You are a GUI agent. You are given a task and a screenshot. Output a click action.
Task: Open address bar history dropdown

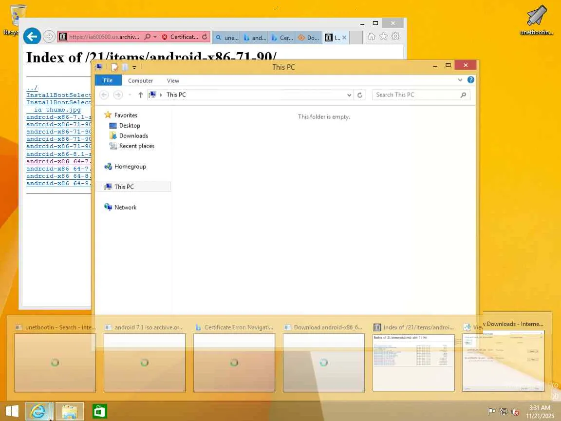tap(349, 95)
